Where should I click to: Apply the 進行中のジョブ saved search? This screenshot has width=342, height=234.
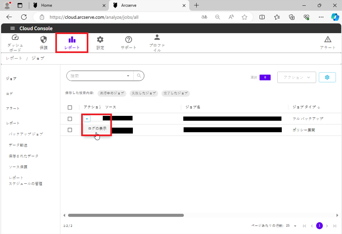(x=112, y=93)
